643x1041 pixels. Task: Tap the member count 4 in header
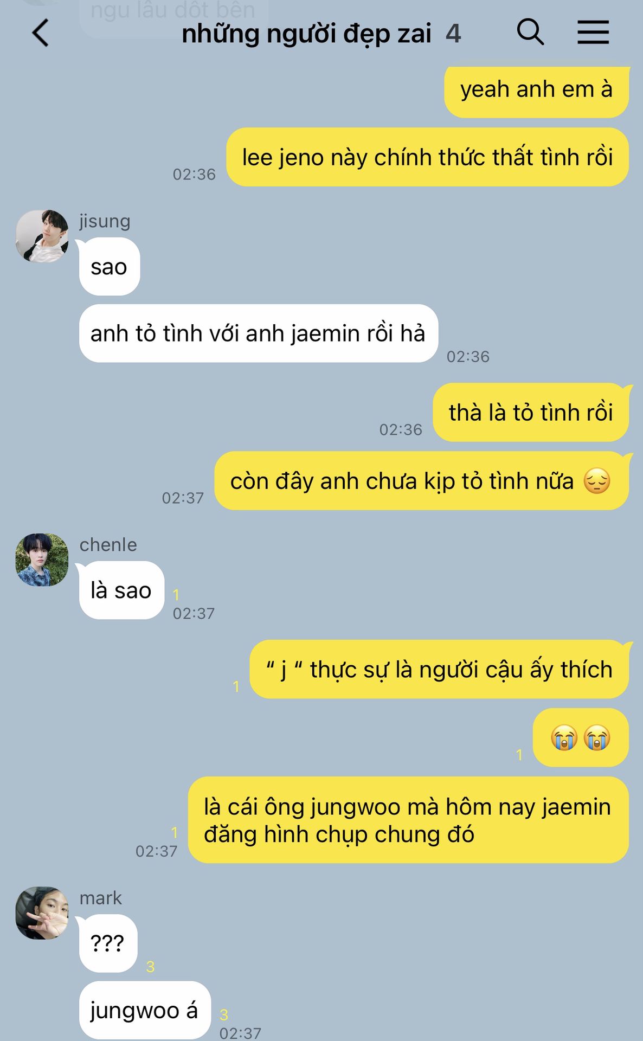point(453,34)
